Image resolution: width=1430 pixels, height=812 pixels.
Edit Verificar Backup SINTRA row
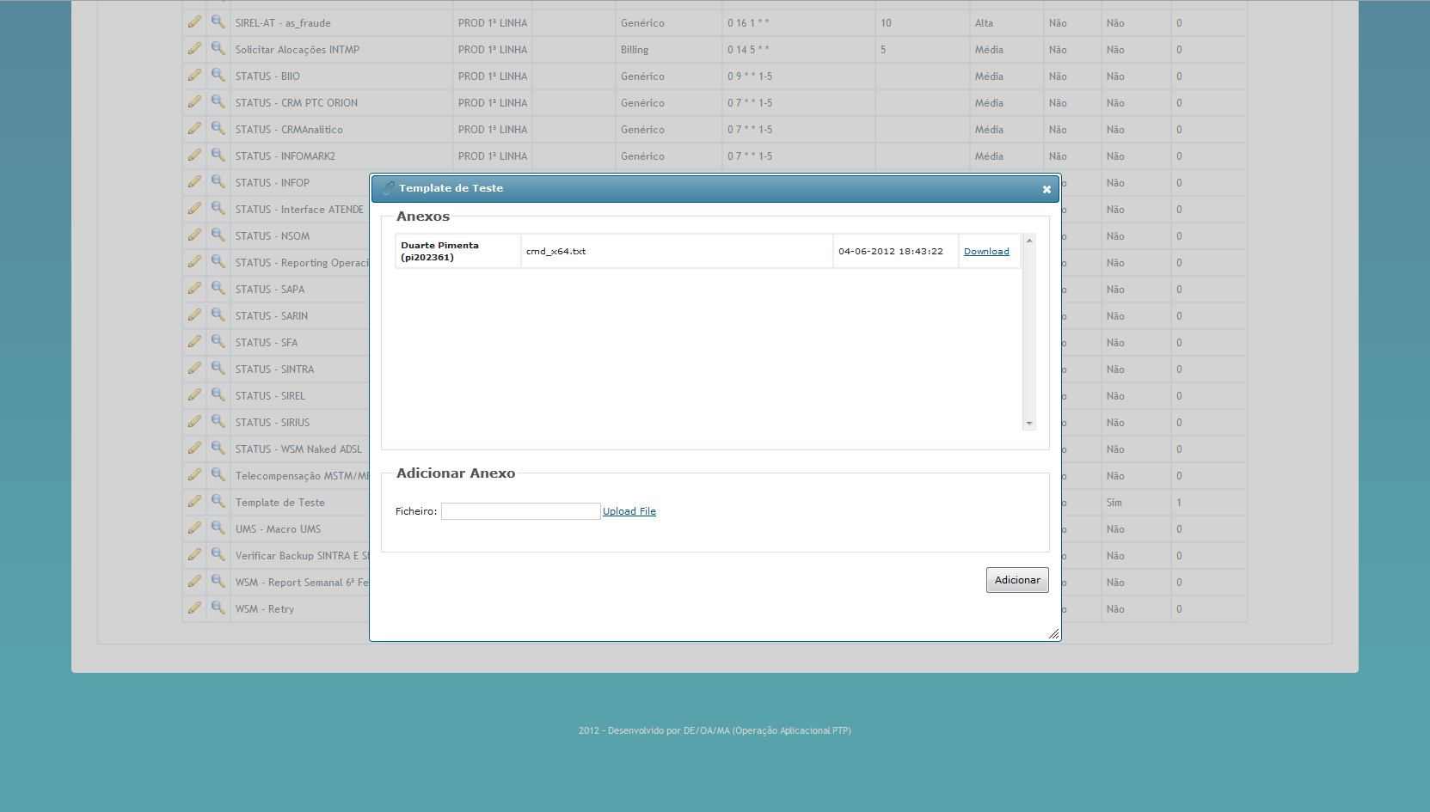tap(194, 555)
